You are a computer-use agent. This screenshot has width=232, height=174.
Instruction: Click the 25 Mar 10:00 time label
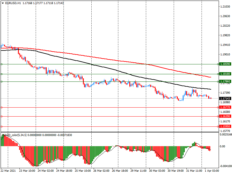pos(83,171)
